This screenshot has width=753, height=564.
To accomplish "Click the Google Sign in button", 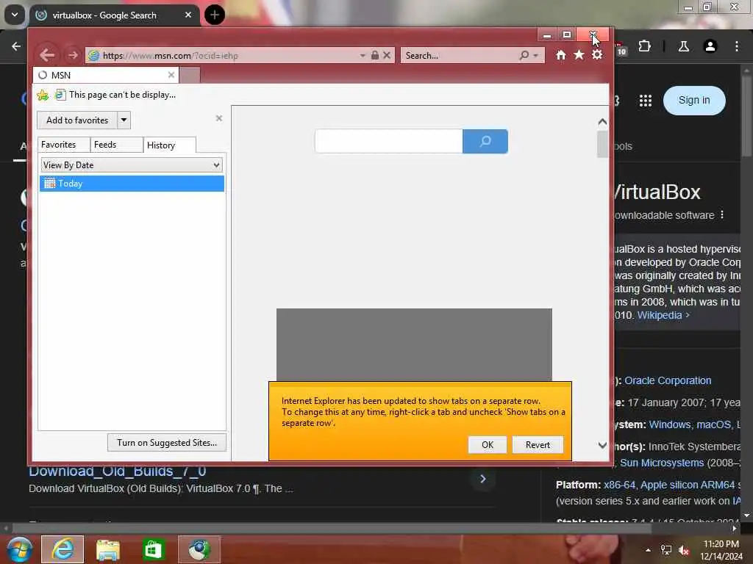I will pyautogui.click(x=694, y=100).
